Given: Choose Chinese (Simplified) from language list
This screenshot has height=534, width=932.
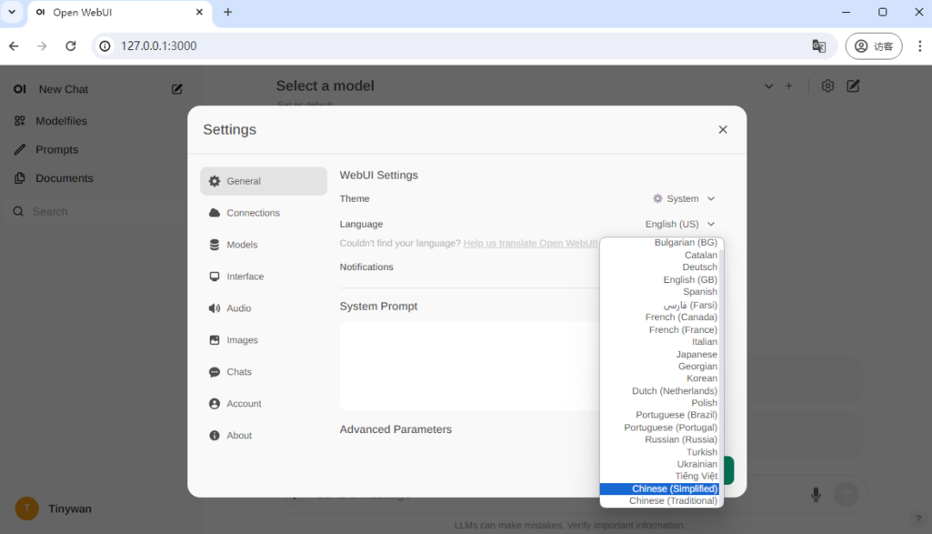Looking at the screenshot, I should point(674,489).
